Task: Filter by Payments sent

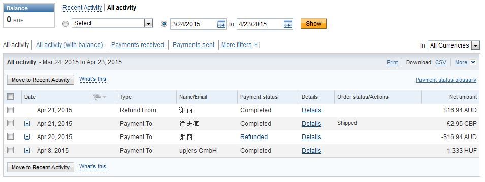Action: point(193,45)
